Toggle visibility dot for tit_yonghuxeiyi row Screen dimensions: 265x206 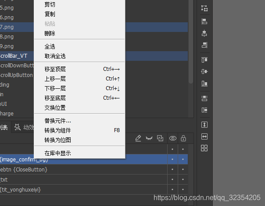[x=172, y=189]
